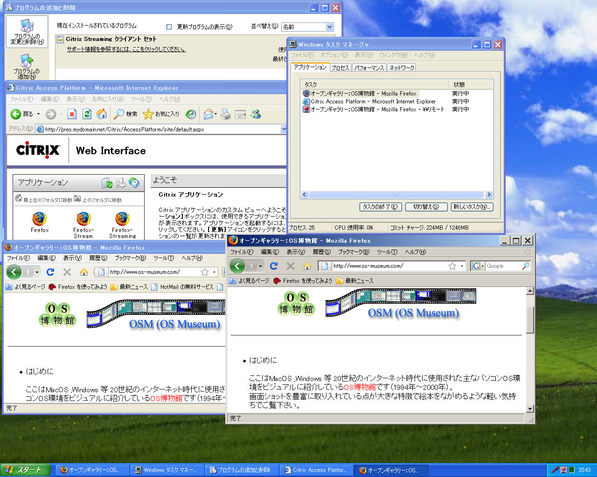Click the IE Forward arrow icon
Screen dimensions: 597x477
[51, 114]
